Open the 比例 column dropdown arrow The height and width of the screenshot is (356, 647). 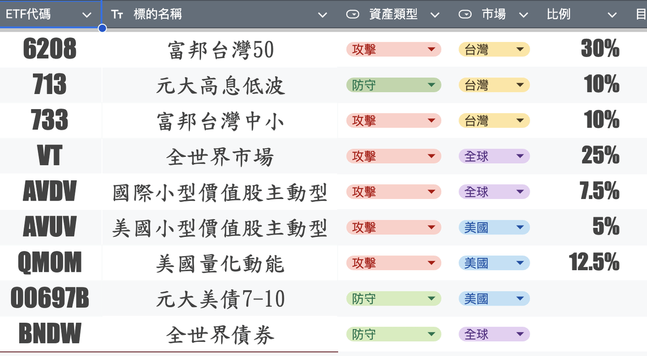[612, 15]
